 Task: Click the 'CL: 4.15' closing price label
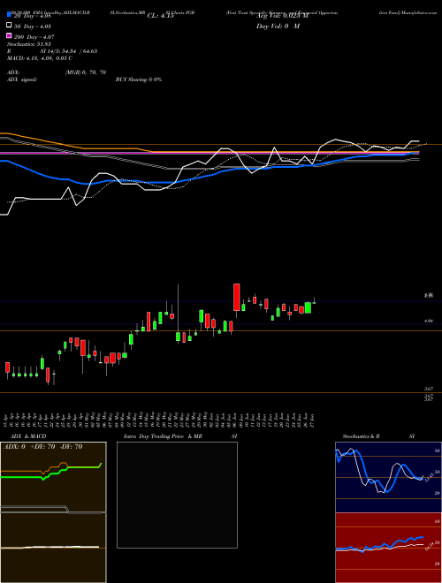pyautogui.click(x=160, y=16)
